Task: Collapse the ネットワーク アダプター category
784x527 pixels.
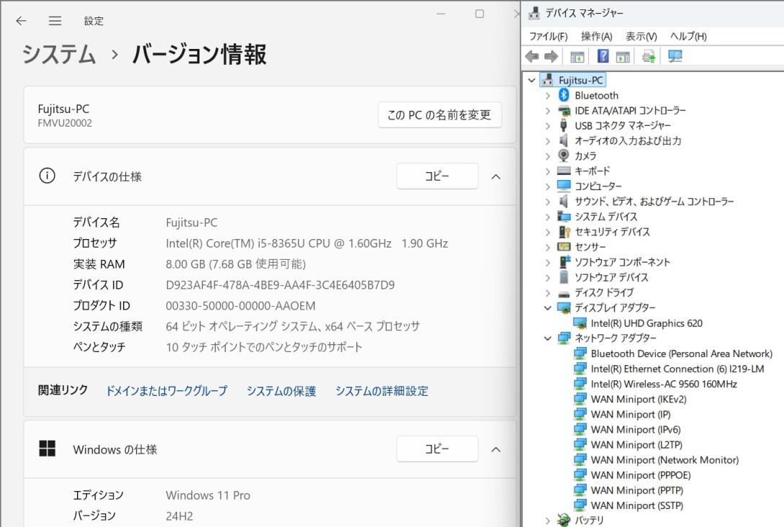Action: pos(548,338)
